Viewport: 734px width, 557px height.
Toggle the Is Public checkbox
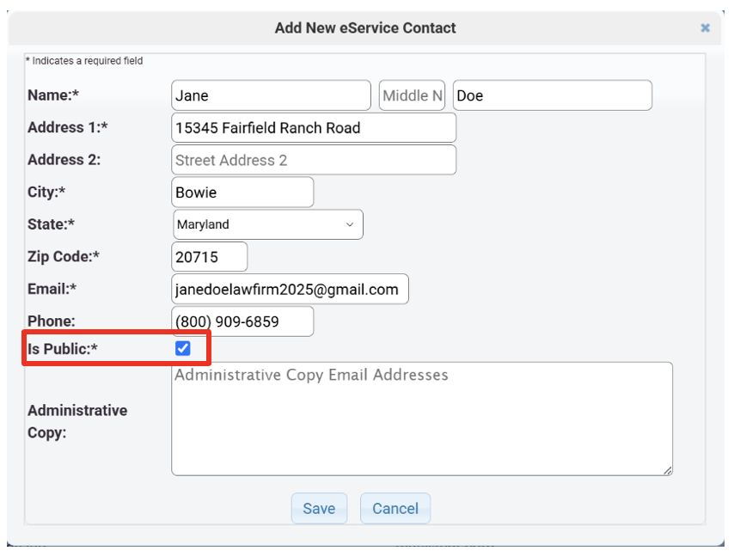pos(182,348)
